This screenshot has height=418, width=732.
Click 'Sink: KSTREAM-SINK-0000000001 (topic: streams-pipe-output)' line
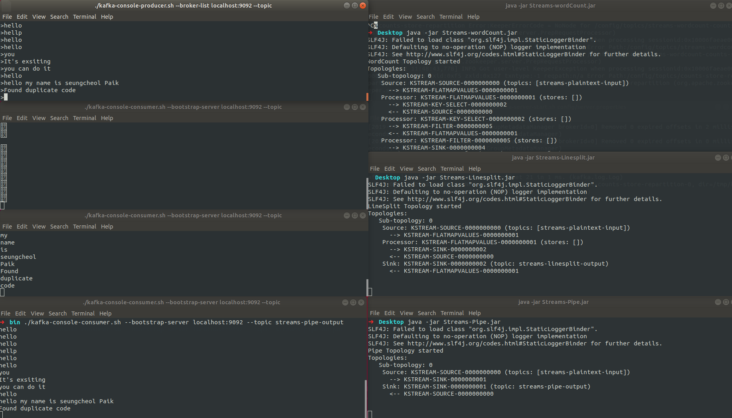[x=486, y=386]
